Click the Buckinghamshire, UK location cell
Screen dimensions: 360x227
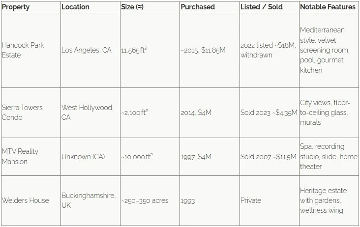90,200
